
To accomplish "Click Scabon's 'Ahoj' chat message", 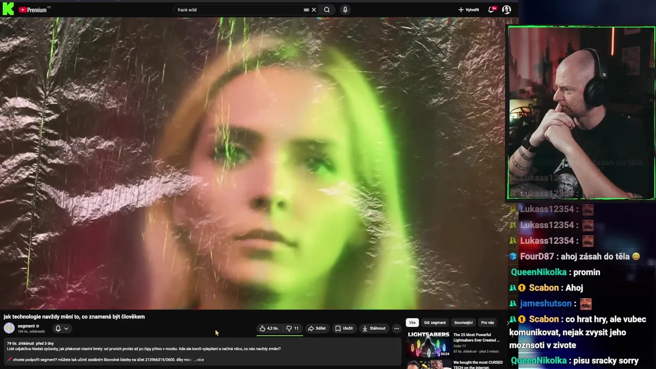I will (x=575, y=288).
